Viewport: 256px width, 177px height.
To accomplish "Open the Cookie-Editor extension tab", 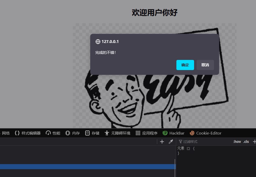I will pyautogui.click(x=205, y=133).
